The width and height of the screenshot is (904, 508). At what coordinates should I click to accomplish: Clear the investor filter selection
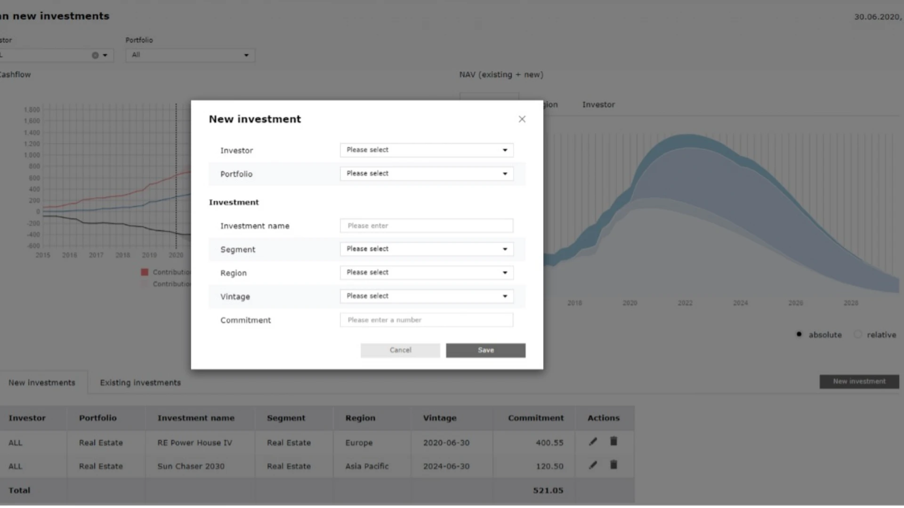[x=95, y=55]
